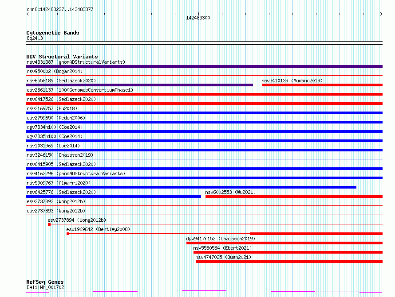Click the nsv4331387 gnomADStructuralVariants label

76,62
